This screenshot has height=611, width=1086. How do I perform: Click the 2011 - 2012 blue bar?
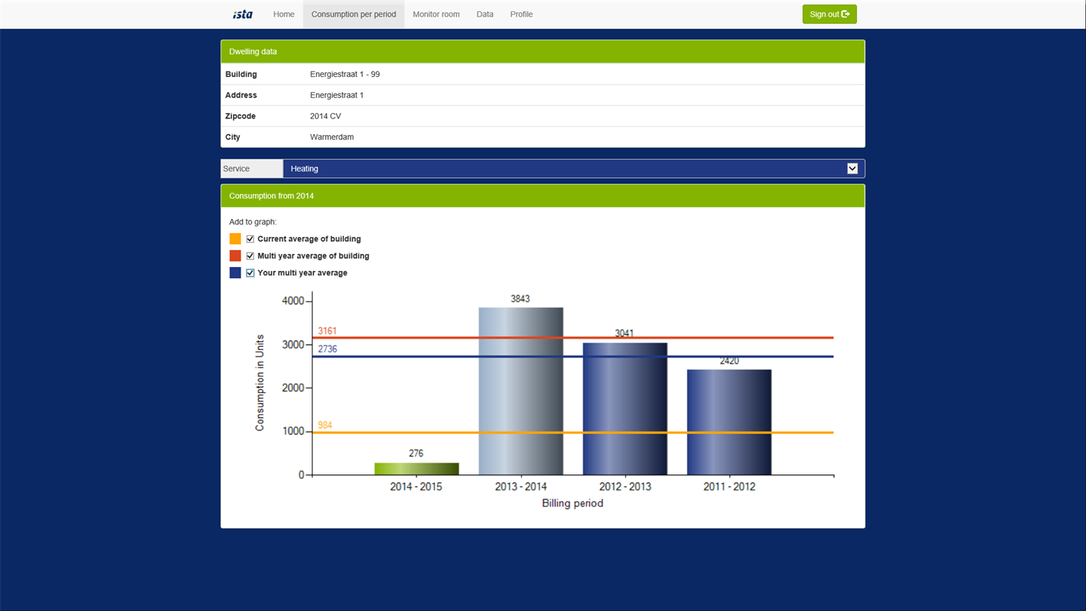[729, 422]
